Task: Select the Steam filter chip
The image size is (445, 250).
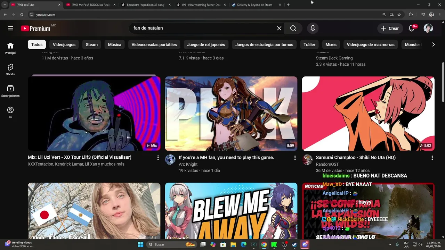Action: click(92, 44)
